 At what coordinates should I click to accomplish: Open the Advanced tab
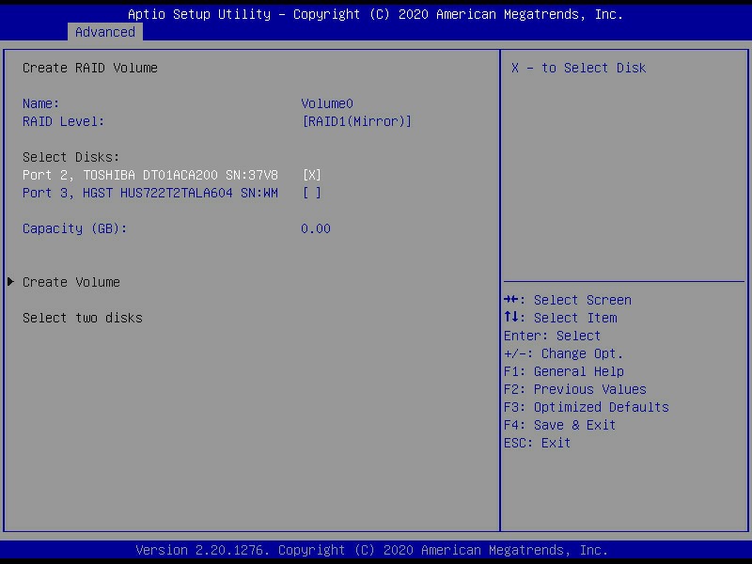pyautogui.click(x=105, y=32)
